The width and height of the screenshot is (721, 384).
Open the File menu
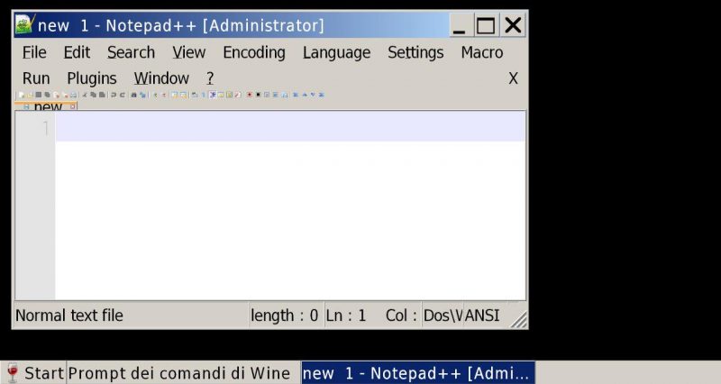pos(34,52)
